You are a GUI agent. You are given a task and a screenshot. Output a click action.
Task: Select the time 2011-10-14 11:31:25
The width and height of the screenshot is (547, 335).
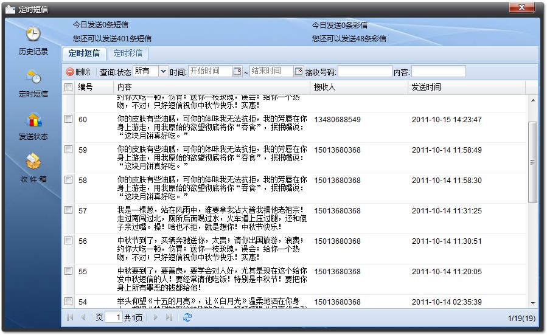pyautogui.click(x=447, y=210)
